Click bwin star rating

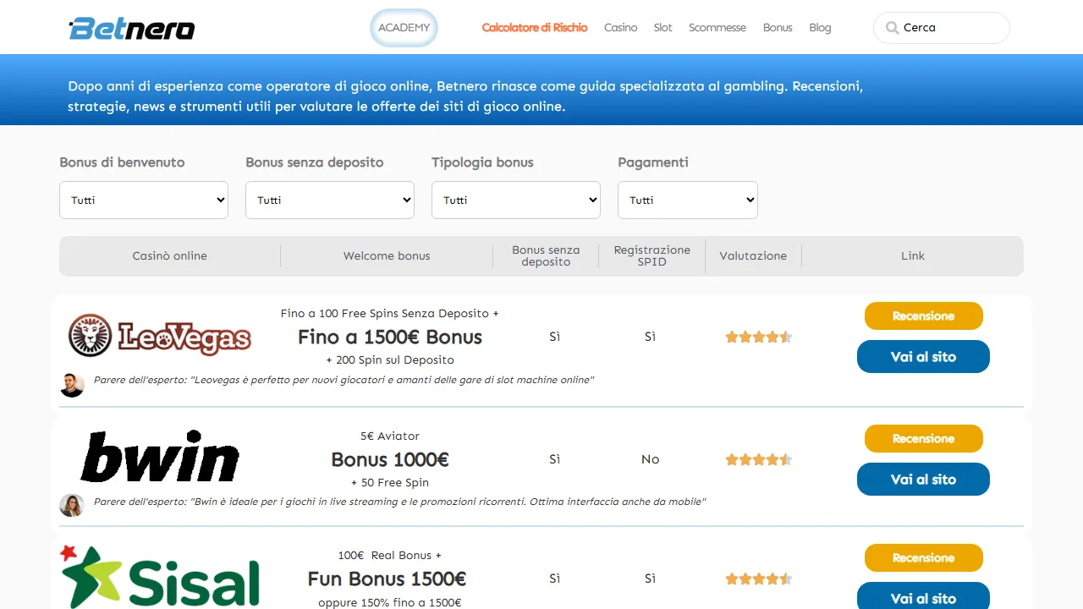758,459
